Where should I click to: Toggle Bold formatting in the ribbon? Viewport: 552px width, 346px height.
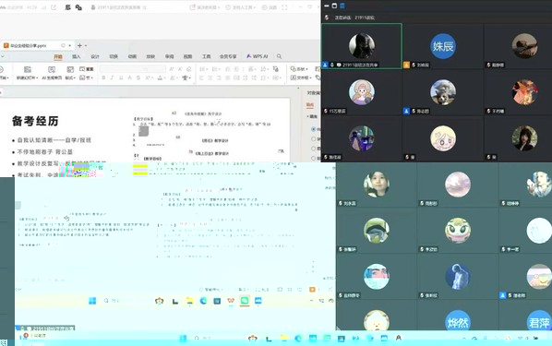pyautogui.click(x=103, y=78)
